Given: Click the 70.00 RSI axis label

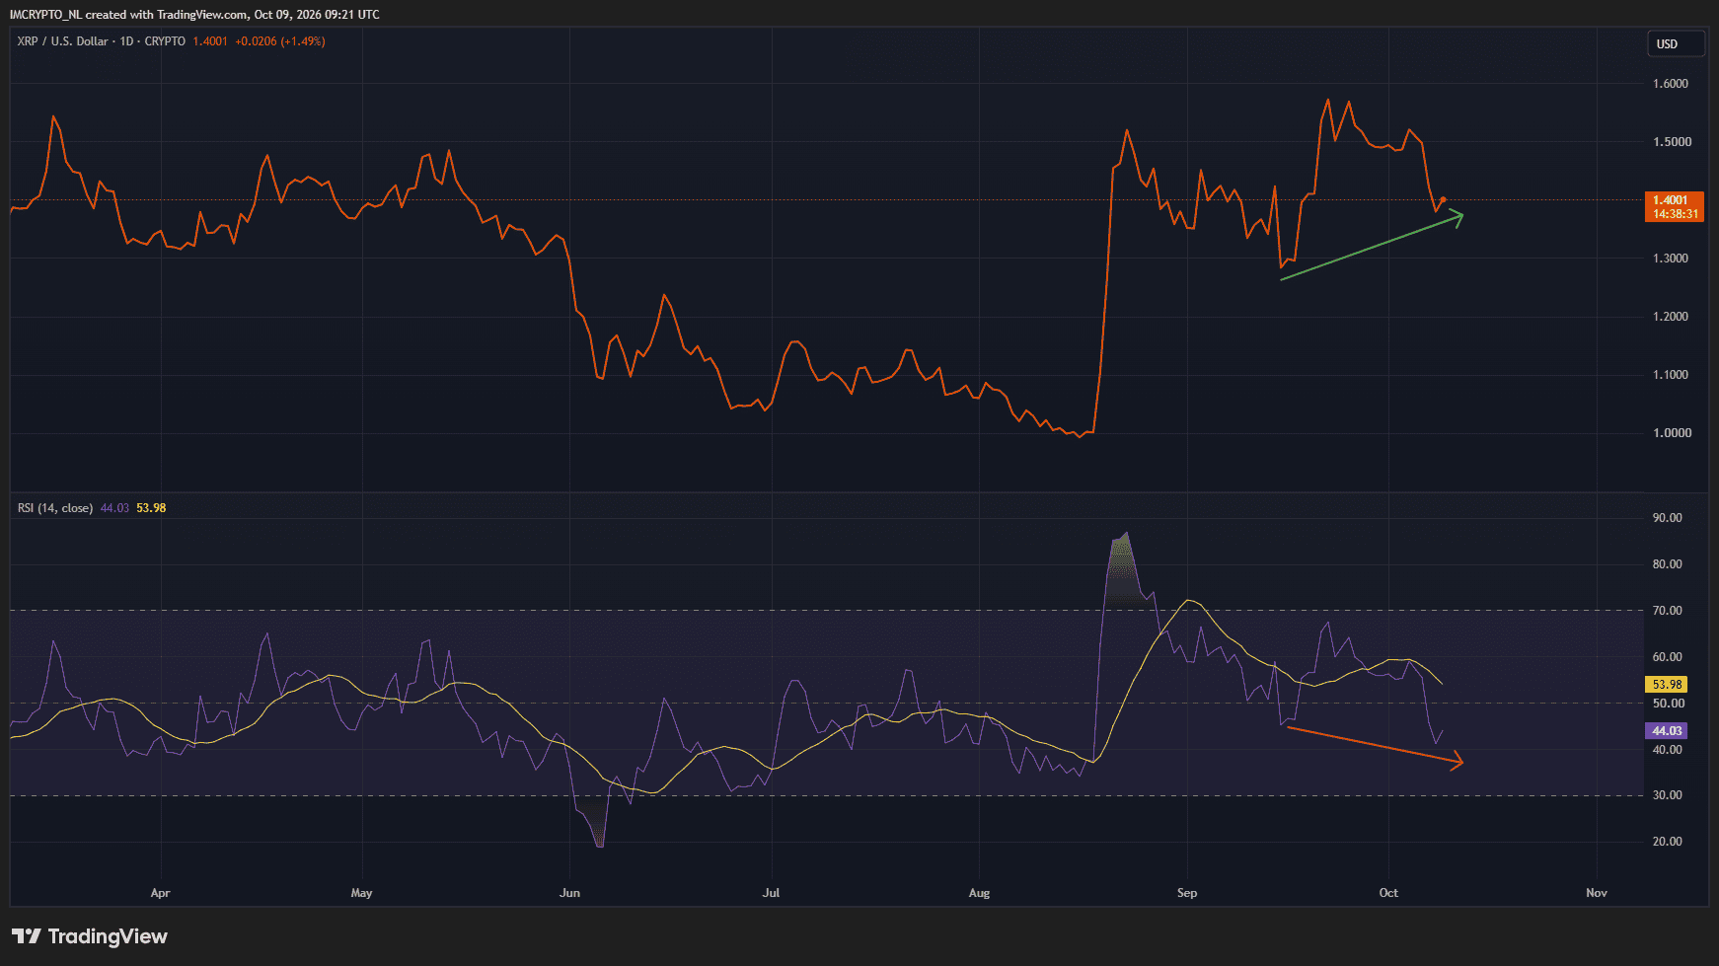Looking at the screenshot, I should tap(1667, 611).
